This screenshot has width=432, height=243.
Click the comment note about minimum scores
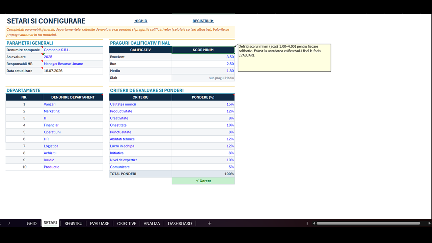(285, 58)
